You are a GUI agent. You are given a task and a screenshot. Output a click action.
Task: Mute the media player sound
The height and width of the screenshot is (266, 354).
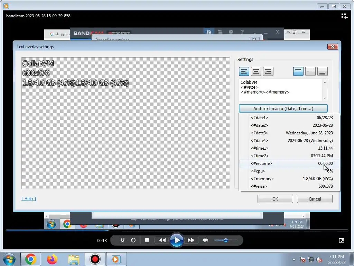click(205, 240)
